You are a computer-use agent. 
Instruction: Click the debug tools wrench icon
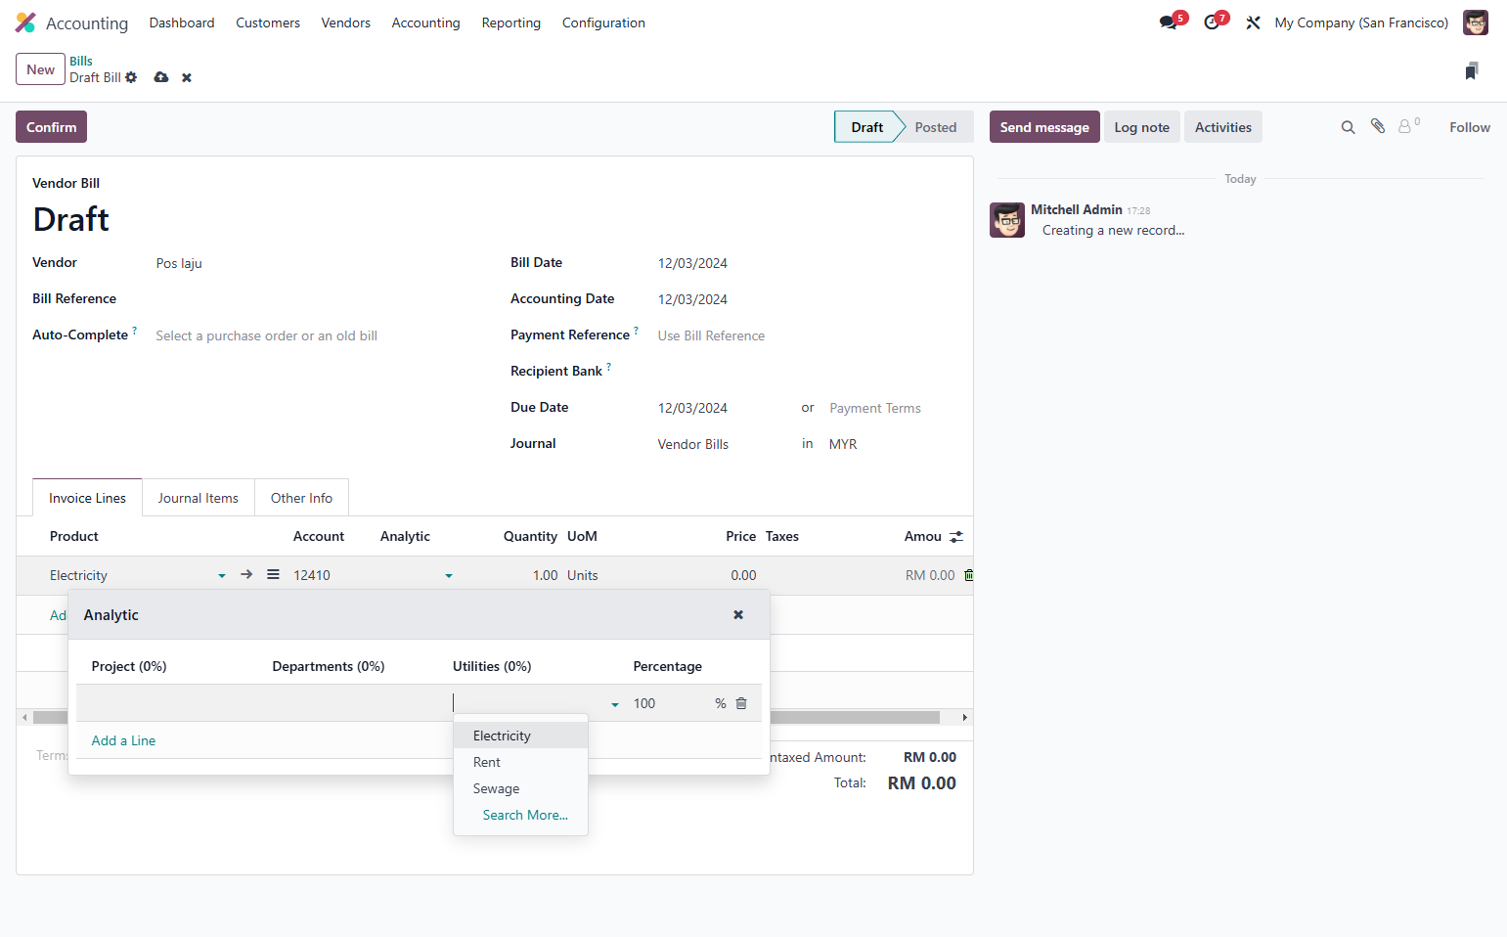[1253, 22]
